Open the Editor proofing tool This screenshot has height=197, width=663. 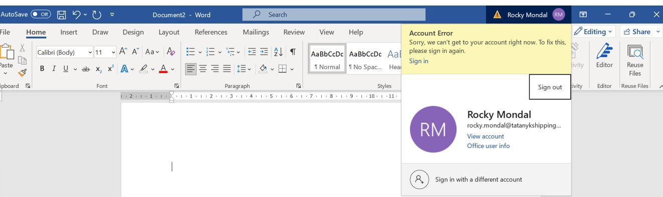click(604, 56)
